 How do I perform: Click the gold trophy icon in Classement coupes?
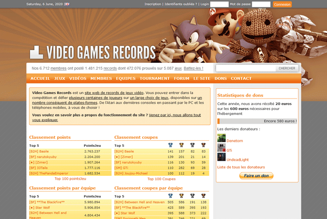(181, 145)
